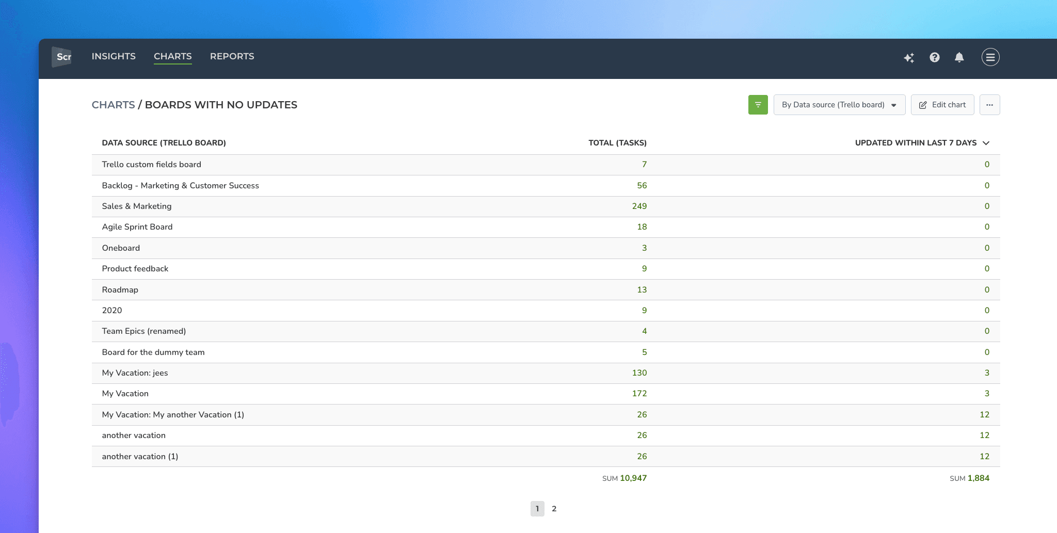Open the notifications bell icon
1057x533 pixels.
[x=959, y=57]
